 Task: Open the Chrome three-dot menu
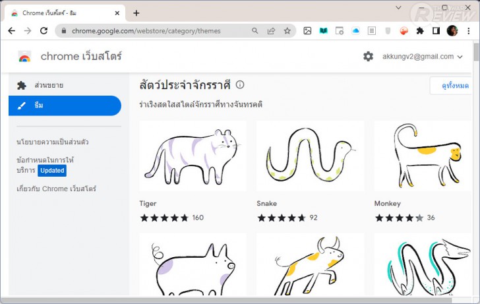point(468,30)
